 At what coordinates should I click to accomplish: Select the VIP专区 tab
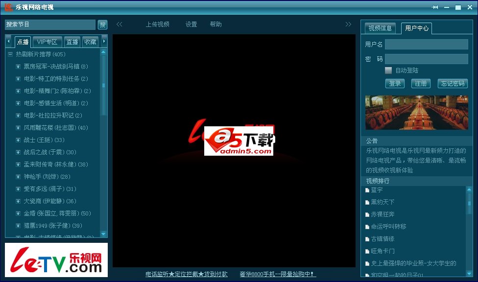pos(48,42)
